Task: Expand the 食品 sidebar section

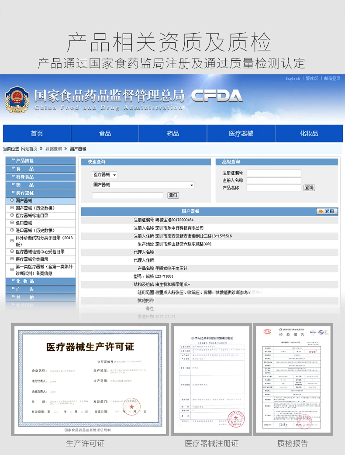Action: click(41, 169)
